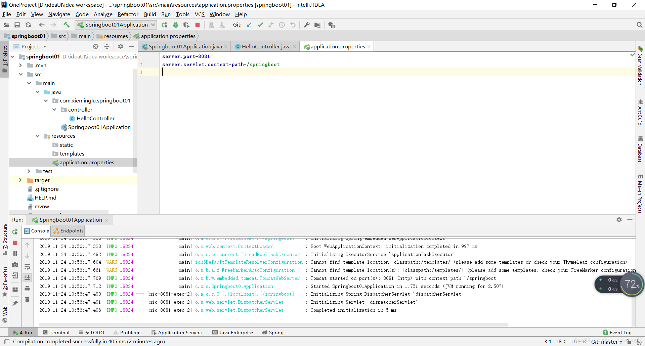
Task: Click the Git: master branch widget
Action: click(x=607, y=342)
